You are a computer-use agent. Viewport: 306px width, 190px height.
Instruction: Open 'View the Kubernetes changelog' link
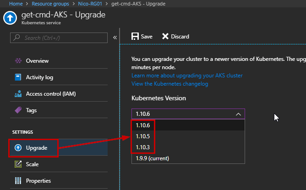click(x=169, y=84)
